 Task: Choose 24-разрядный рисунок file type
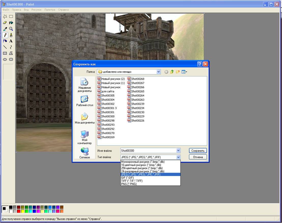tap(150, 171)
